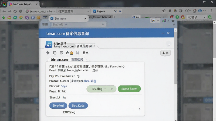The height and width of the screenshot is (121, 216).
Task: Reload the page with the refresh icon
Action: pos(15,11)
